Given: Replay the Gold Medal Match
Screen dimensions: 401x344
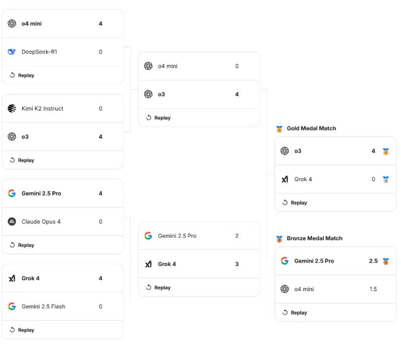Looking at the screenshot, I should point(295,203).
